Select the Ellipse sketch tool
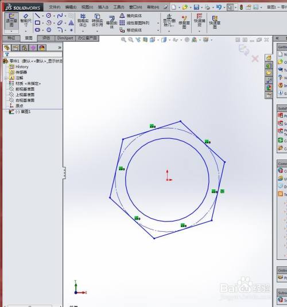 click(x=60, y=23)
